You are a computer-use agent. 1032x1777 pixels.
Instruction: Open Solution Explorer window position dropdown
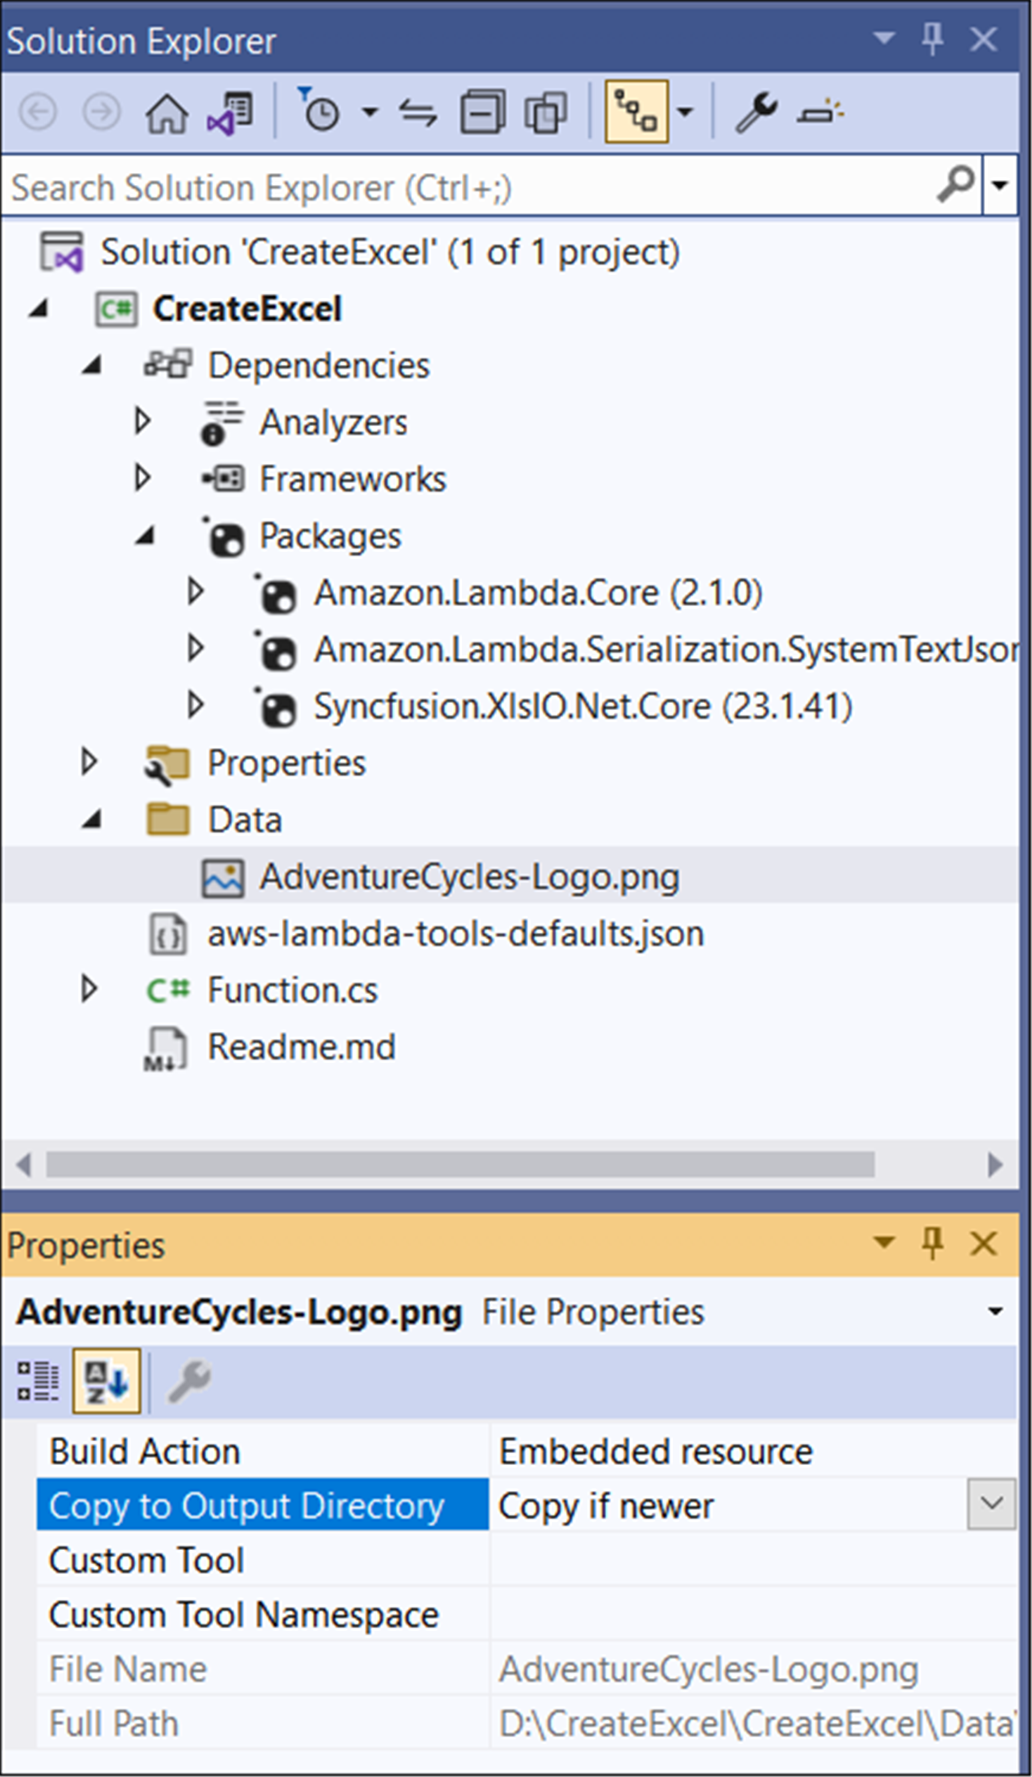coord(884,38)
